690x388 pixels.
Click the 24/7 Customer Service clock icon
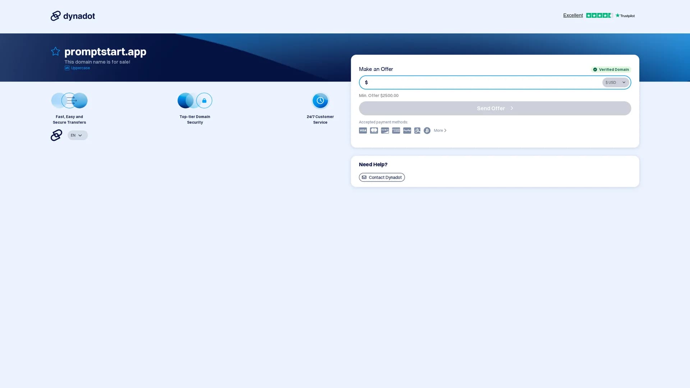coord(320,101)
